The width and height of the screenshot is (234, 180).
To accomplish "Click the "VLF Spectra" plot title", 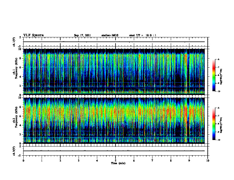I will point(34,35).
